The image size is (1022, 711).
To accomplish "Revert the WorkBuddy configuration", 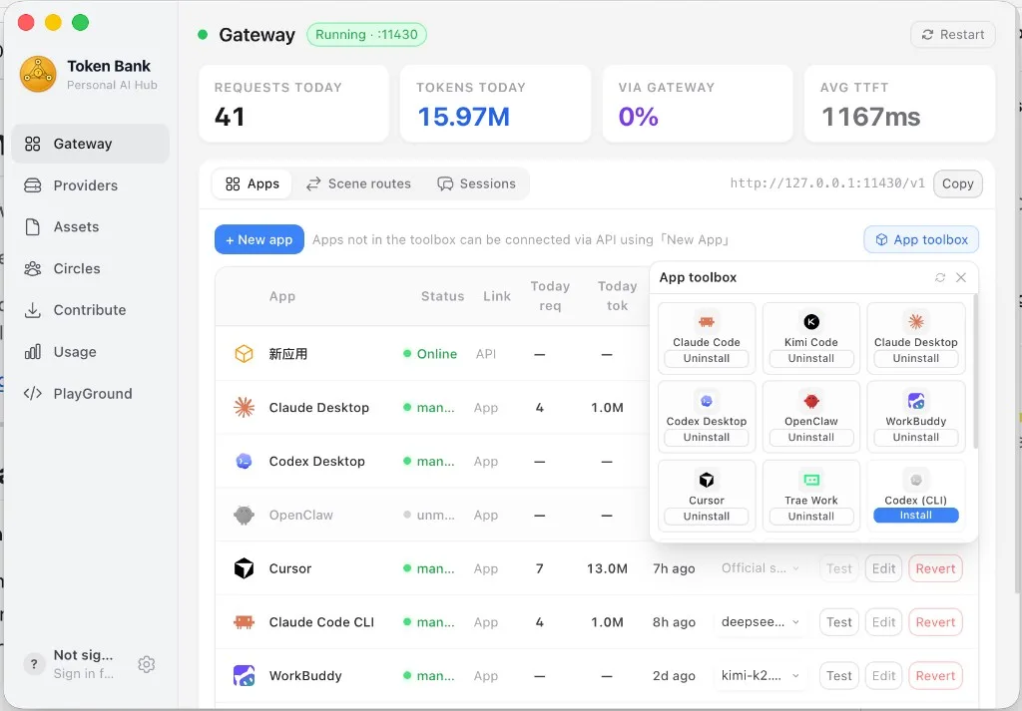I will [935, 676].
